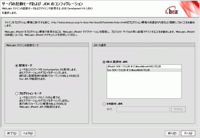
Task: Go back with the 前へ(P) button
Action: [x=172, y=133]
